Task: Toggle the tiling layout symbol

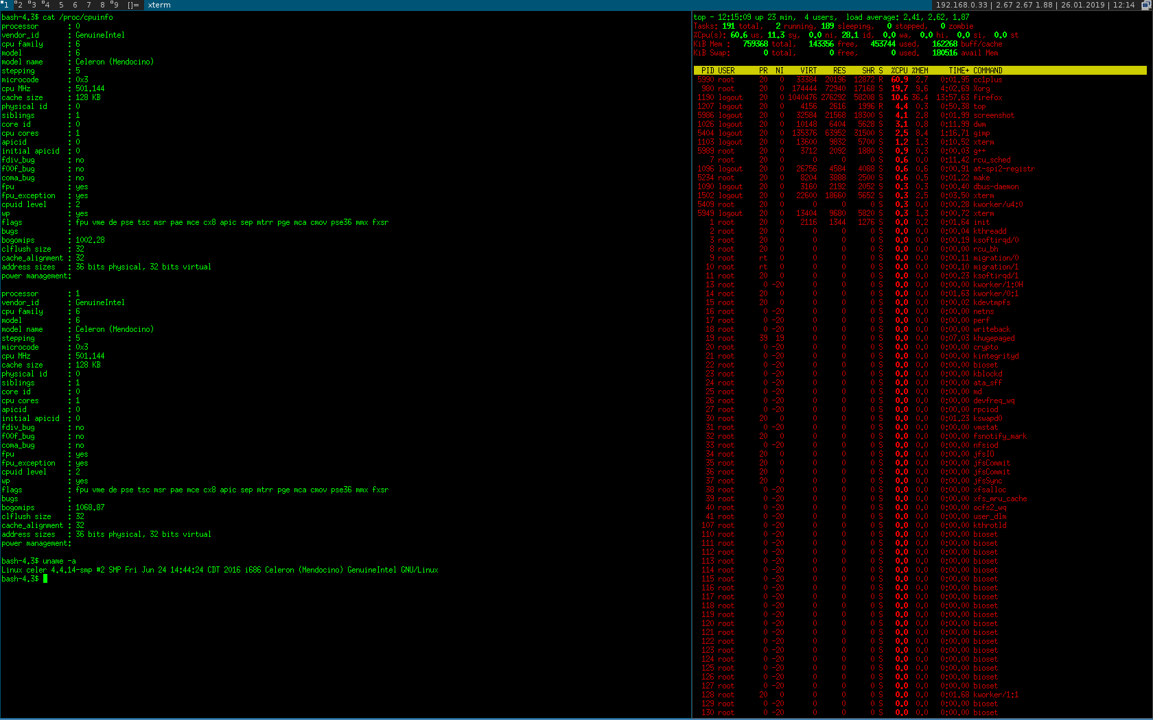Action: tap(133, 5)
